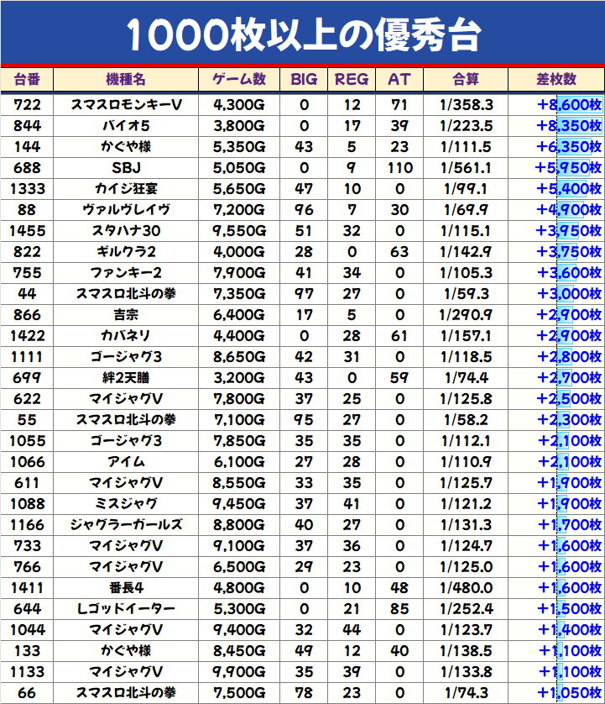
Task: Select the Lゴッドイーター machine name
Action: [x=126, y=609]
